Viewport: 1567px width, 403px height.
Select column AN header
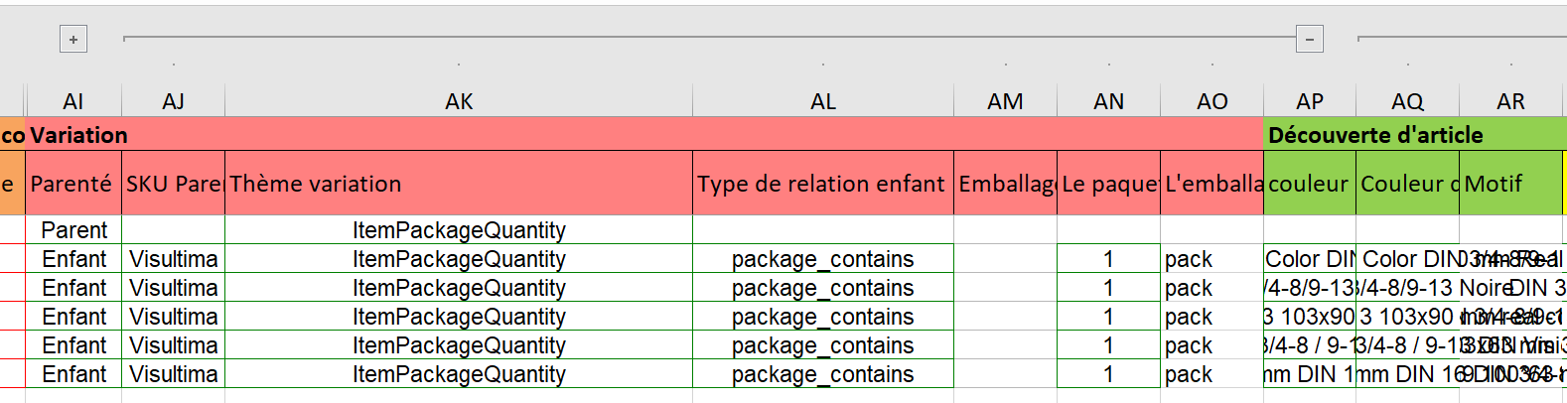tap(1108, 101)
